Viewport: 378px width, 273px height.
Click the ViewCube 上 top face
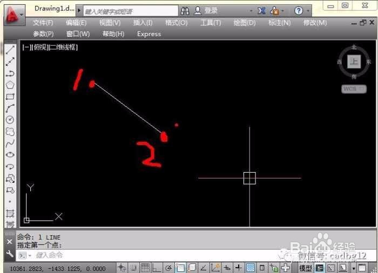coord(354,62)
